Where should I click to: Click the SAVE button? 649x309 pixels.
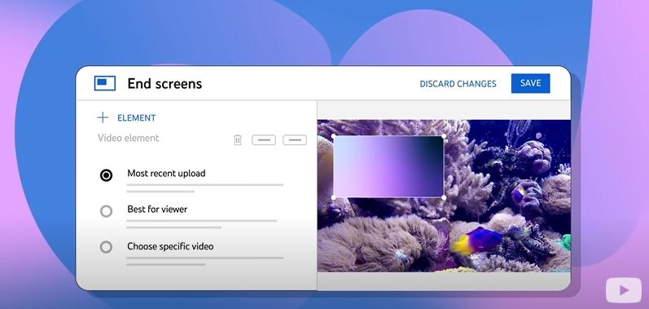pos(531,83)
